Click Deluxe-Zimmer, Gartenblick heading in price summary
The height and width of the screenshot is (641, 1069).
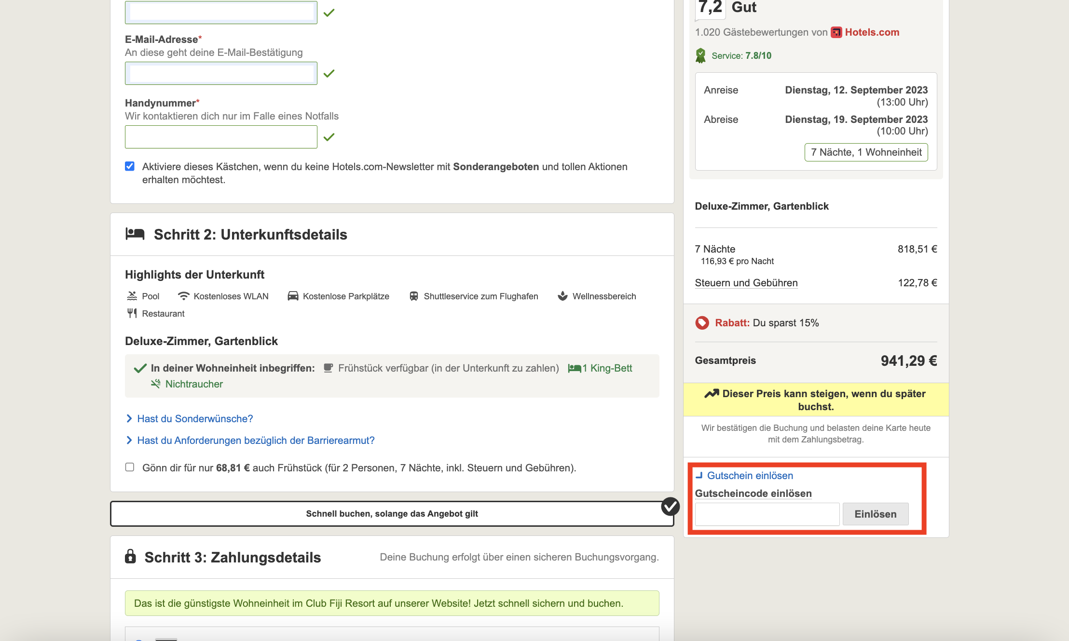click(762, 206)
